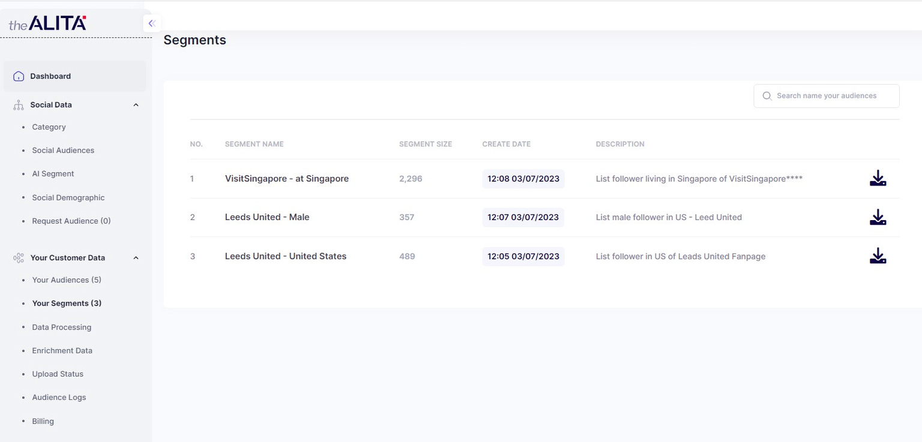Open Enrichment Data
The image size is (922, 442).
click(x=62, y=351)
